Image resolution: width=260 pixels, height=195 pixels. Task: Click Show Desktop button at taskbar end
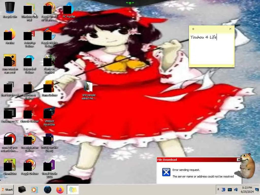pyautogui.click(x=257, y=189)
